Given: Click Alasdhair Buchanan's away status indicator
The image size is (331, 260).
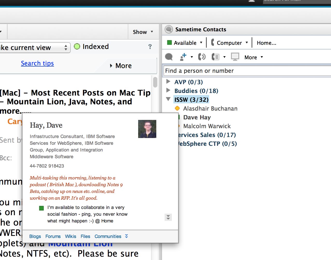Looking at the screenshot, I should [177, 109].
